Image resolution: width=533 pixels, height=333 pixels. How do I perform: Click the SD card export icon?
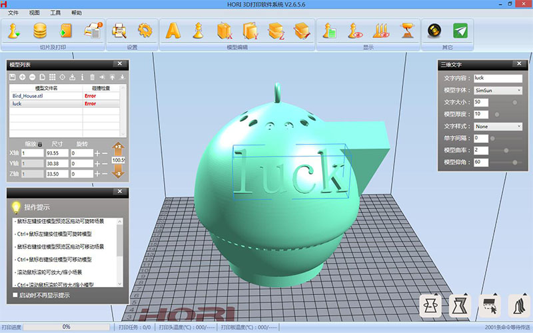[x=65, y=31]
